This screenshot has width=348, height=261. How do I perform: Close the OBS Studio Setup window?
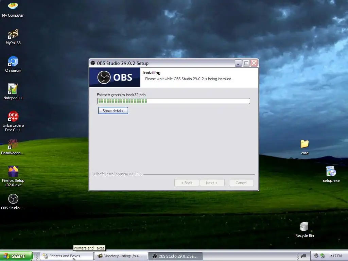click(x=254, y=63)
